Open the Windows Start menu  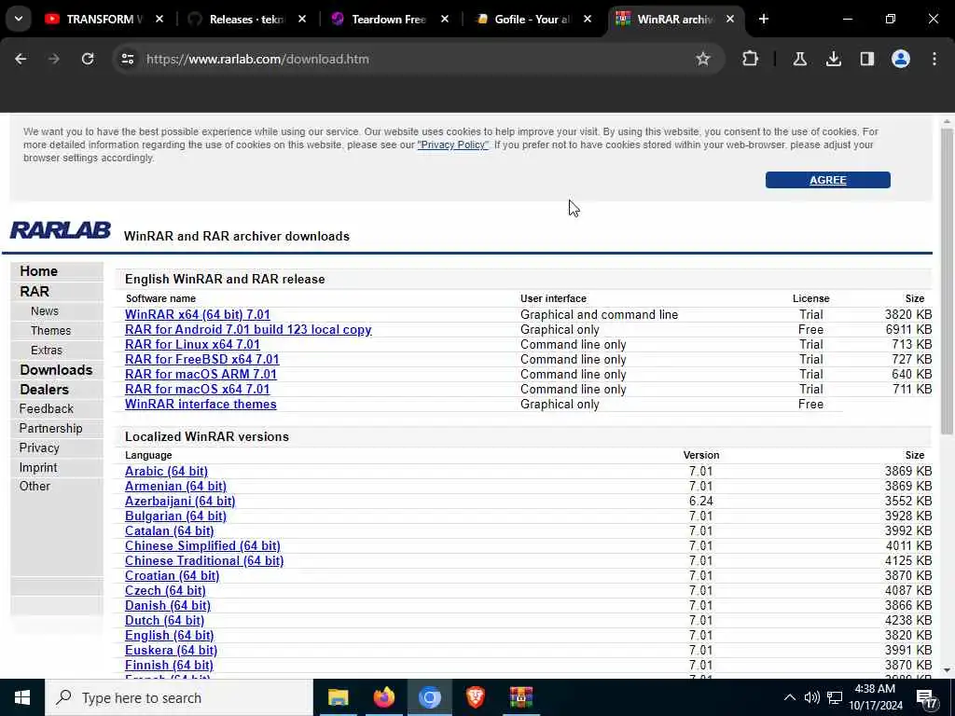pyautogui.click(x=22, y=697)
